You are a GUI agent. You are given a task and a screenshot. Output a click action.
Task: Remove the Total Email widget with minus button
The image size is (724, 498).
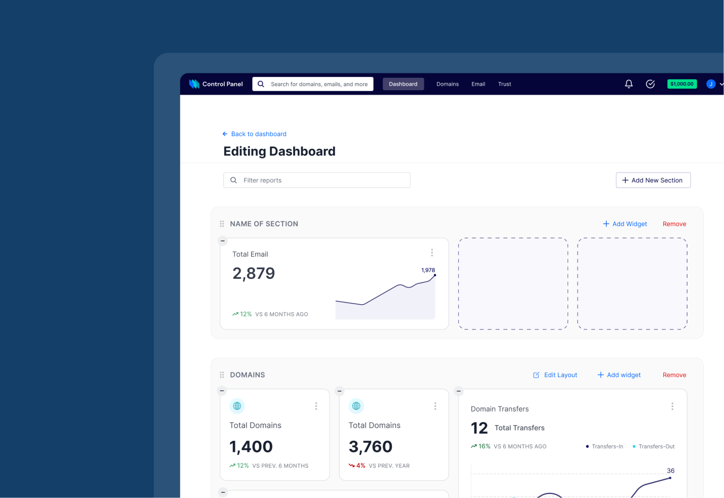coord(223,241)
